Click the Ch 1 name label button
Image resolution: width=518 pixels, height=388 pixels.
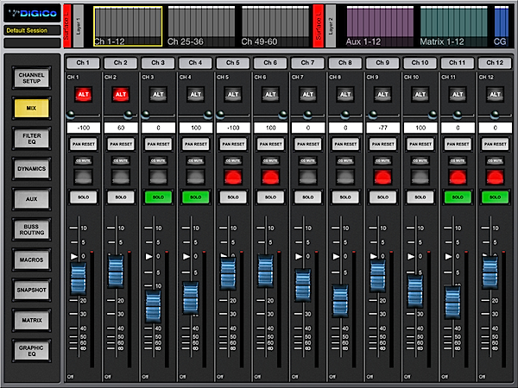pos(83,63)
